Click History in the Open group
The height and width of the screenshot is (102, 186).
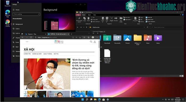click(141, 22)
